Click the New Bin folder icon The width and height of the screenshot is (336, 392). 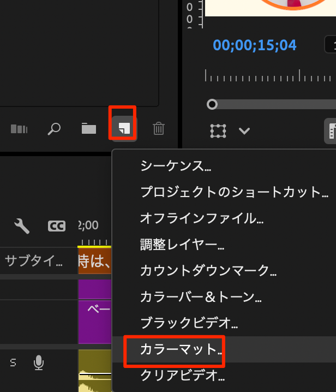point(88,129)
